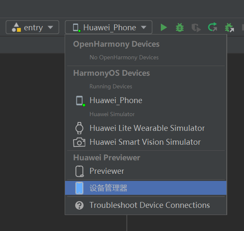The height and width of the screenshot is (231, 244).
Task: Click the question mark help icon
Action: 79,205
